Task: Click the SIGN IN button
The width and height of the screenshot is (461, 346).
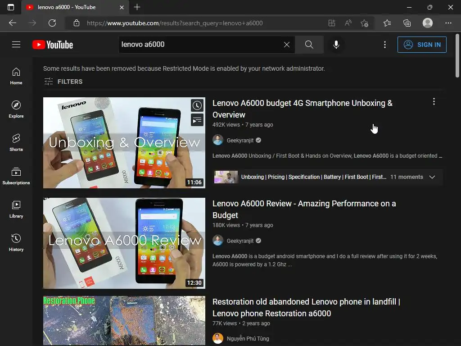Action: 422,45
